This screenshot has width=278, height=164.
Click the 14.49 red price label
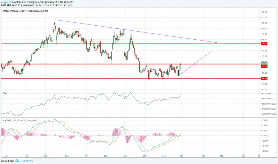pyautogui.click(x=264, y=78)
